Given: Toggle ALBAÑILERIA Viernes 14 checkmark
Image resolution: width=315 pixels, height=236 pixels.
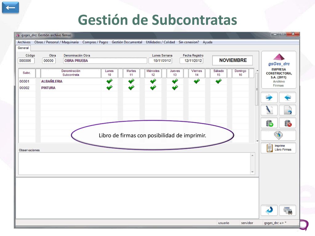Looking at the screenshot, I should 197,81.
